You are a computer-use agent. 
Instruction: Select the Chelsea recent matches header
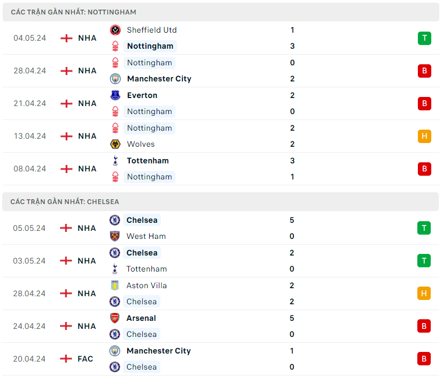click(x=65, y=202)
